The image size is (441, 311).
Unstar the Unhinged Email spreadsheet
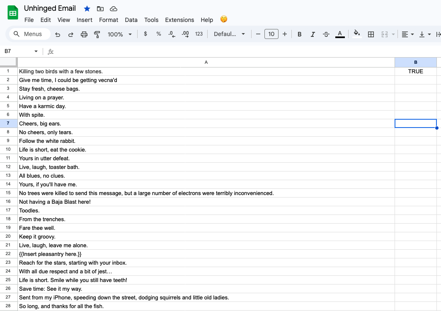(87, 8)
